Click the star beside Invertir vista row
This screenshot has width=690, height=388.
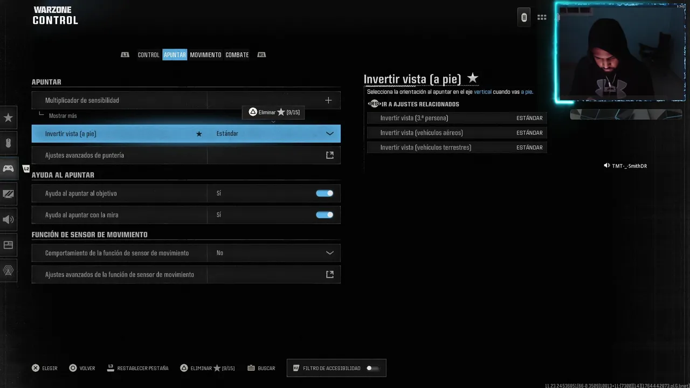199,134
